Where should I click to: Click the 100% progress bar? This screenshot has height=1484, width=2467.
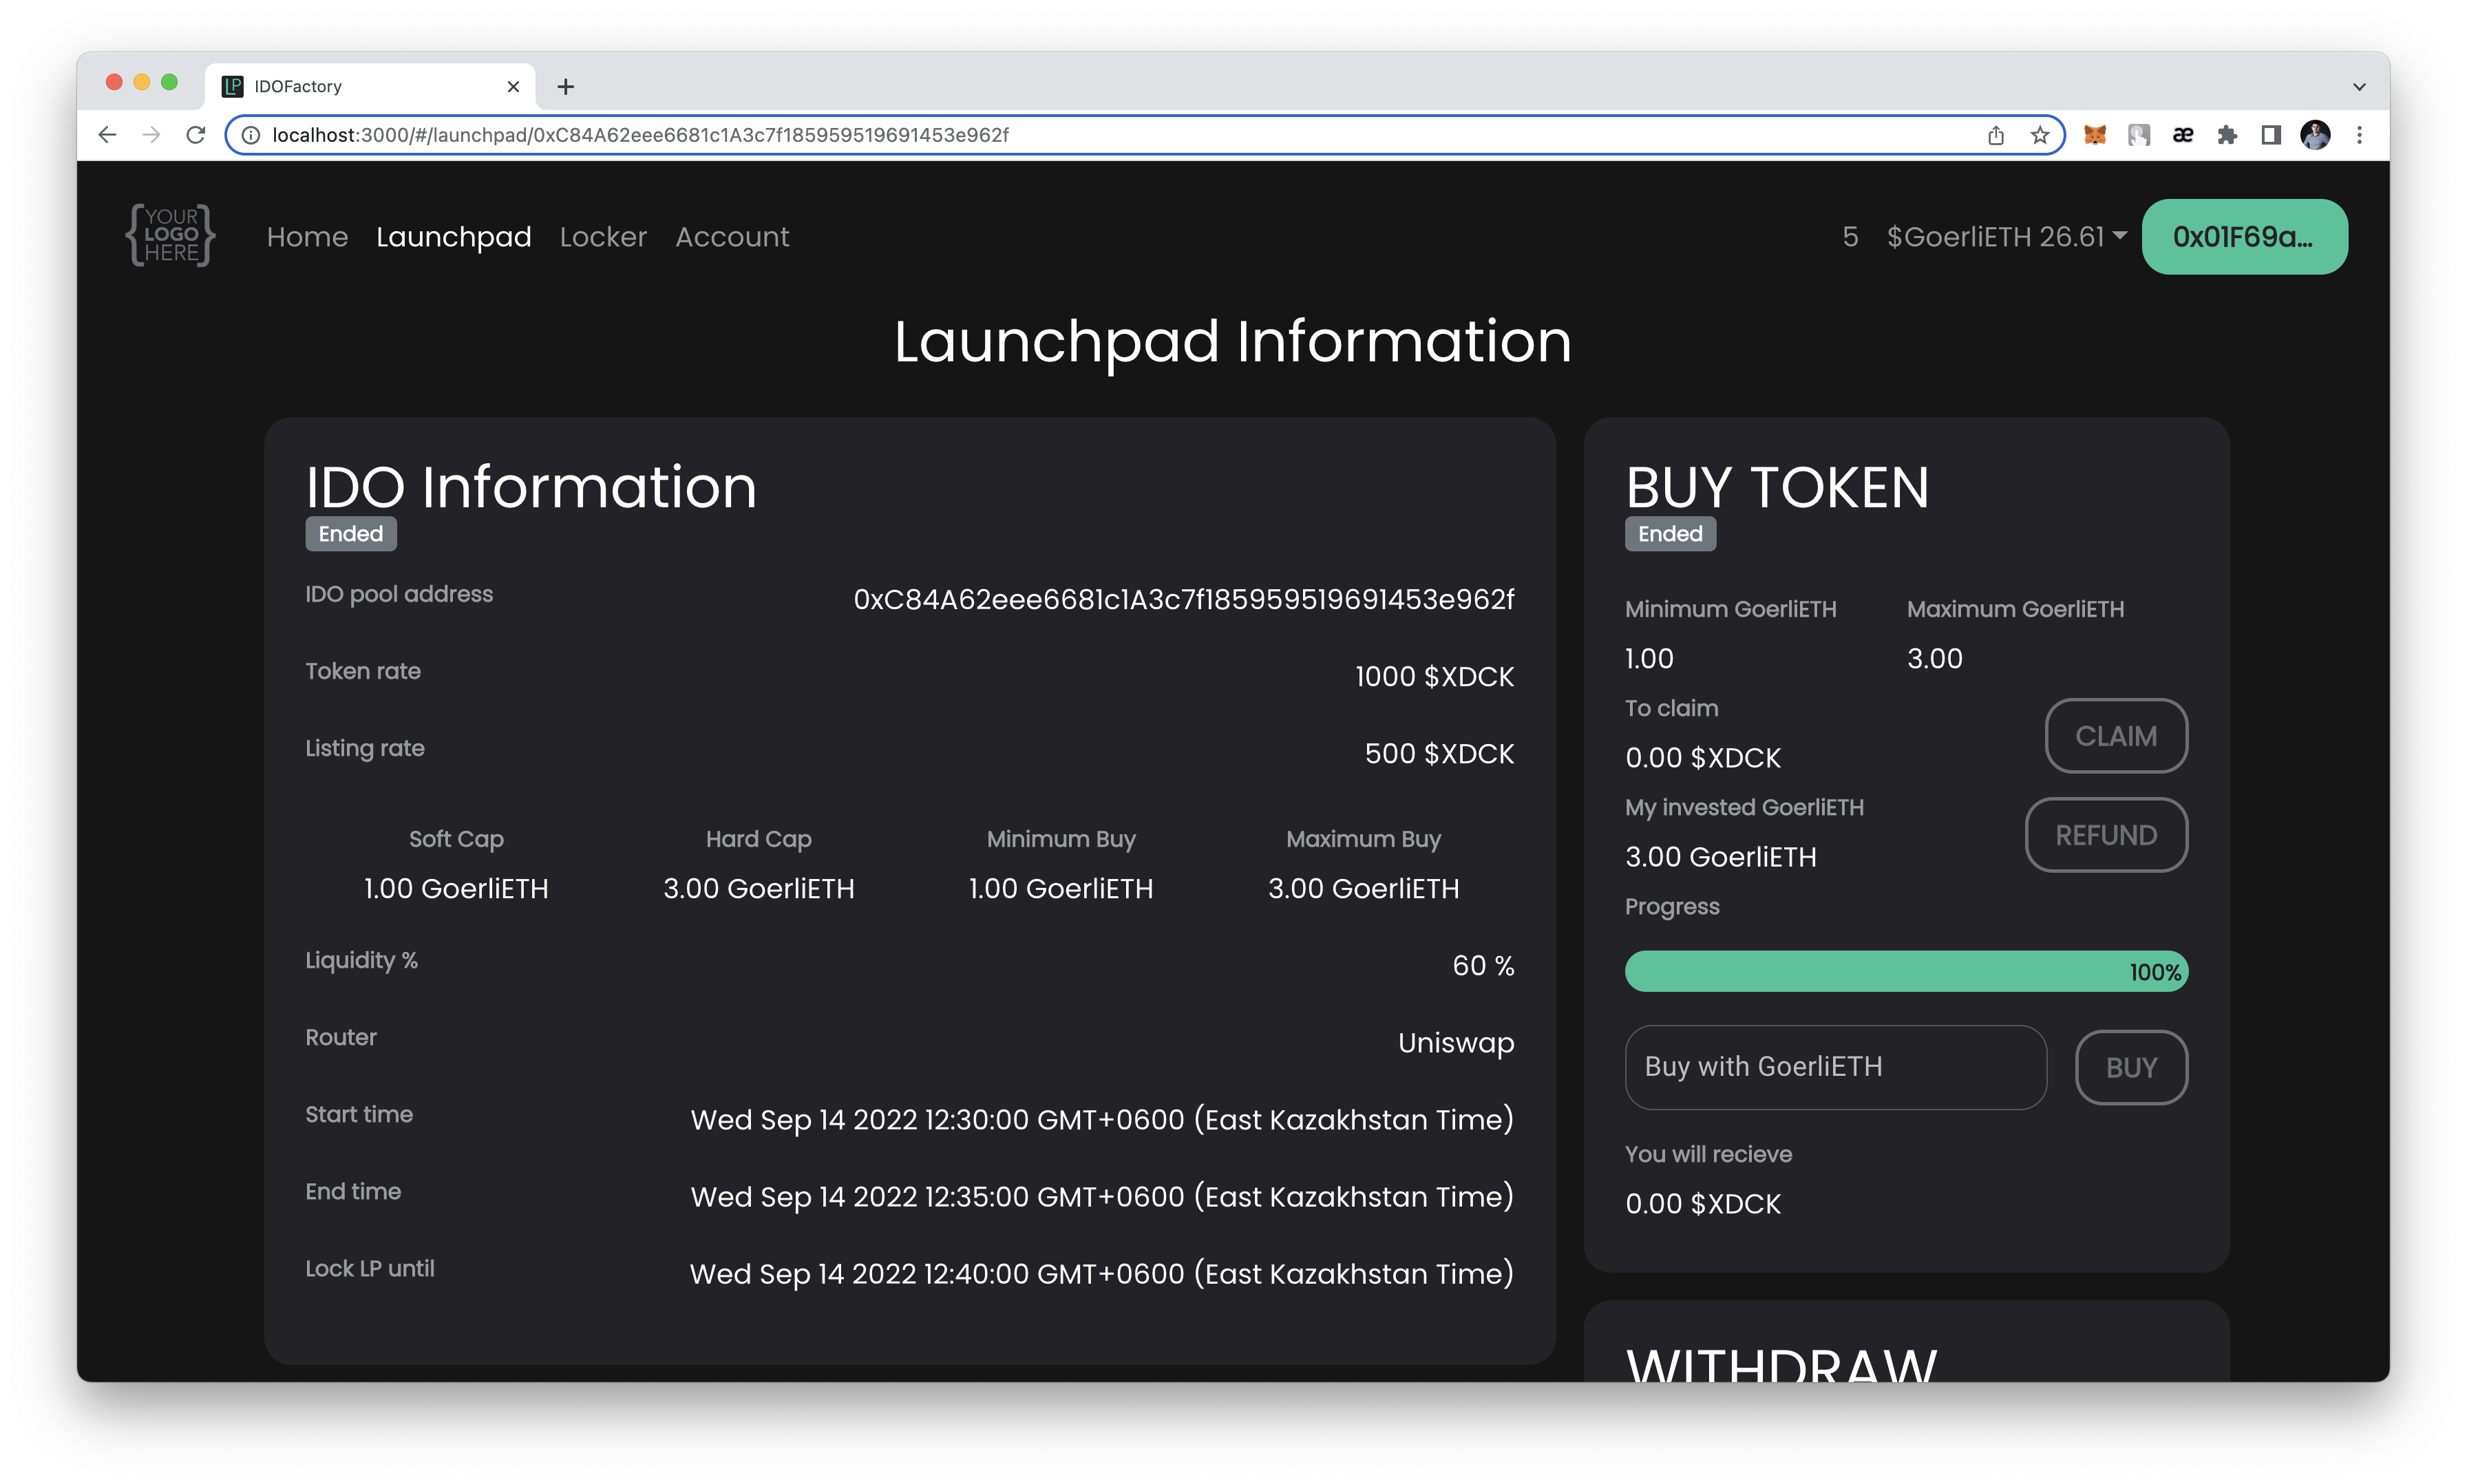pos(1906,971)
